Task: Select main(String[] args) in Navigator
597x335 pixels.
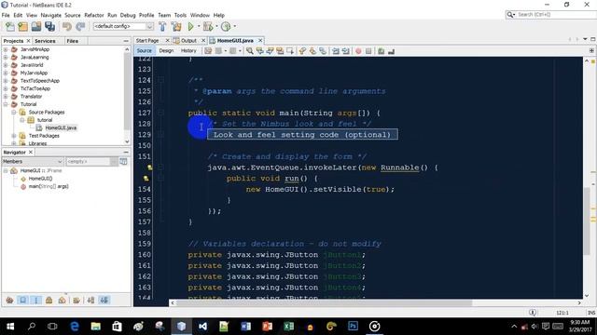Action: pyautogui.click(x=49, y=186)
